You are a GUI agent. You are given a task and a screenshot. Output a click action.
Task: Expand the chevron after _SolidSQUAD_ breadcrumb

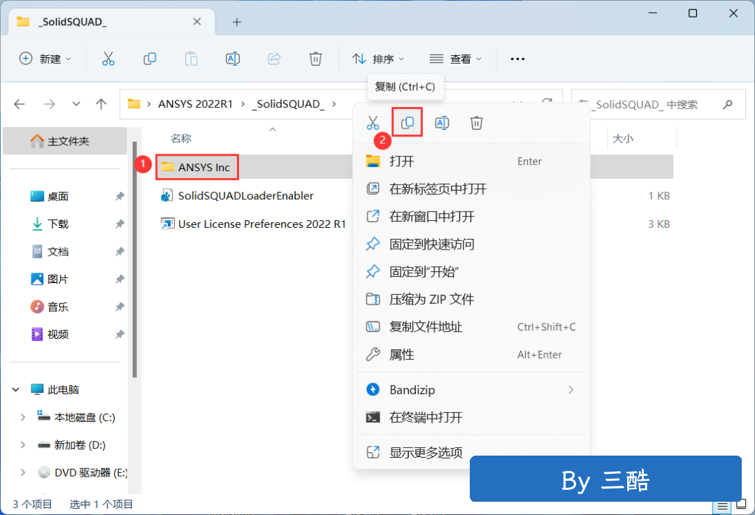tap(334, 104)
